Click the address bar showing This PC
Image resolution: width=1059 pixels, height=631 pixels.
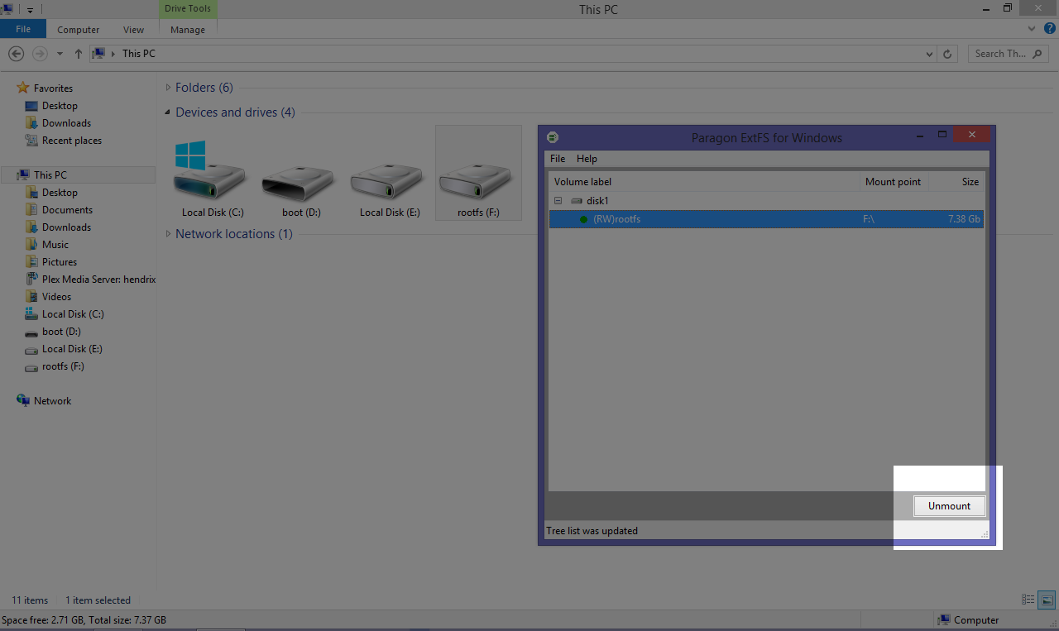513,54
